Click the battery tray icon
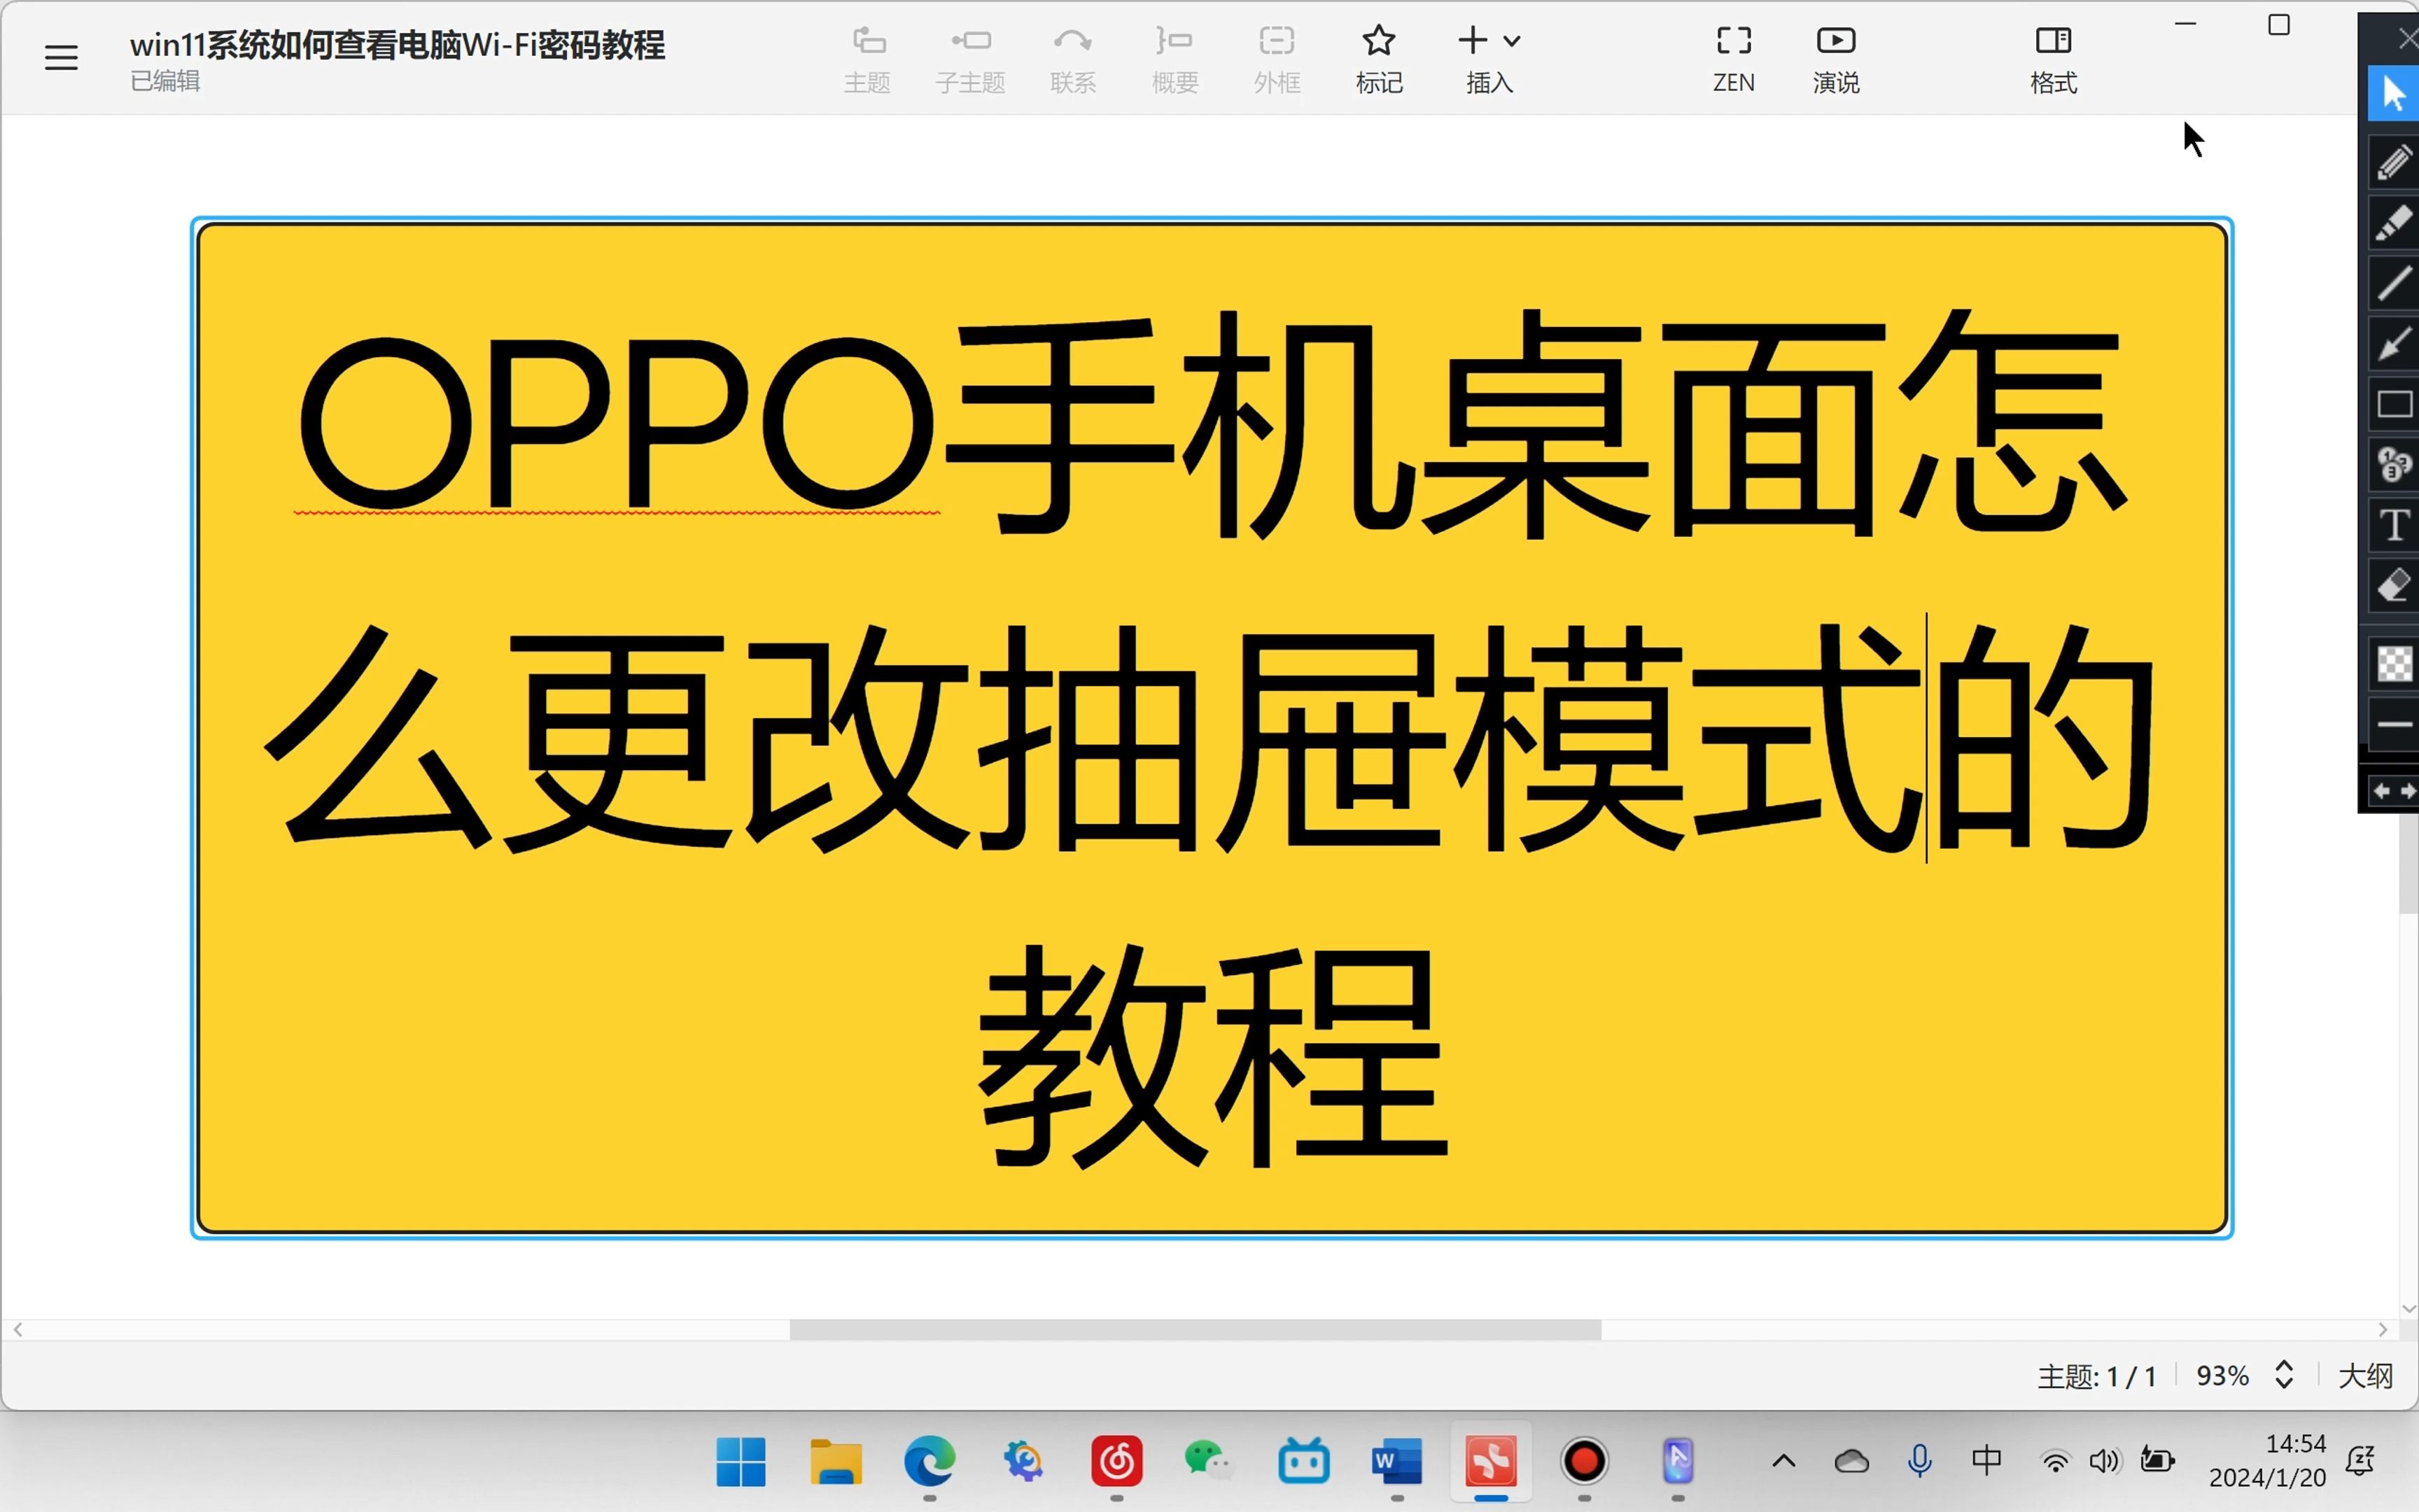The image size is (2419, 1512). (x=2157, y=1461)
